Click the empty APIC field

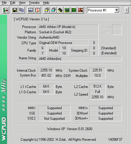[117, 32]
